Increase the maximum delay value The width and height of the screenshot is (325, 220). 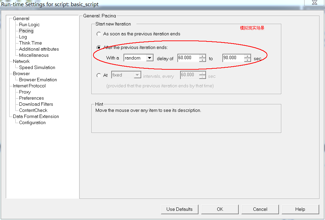247,56
